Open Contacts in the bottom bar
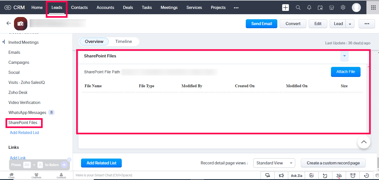Viewport: 379px width, 180px height. pyautogui.click(x=61, y=176)
